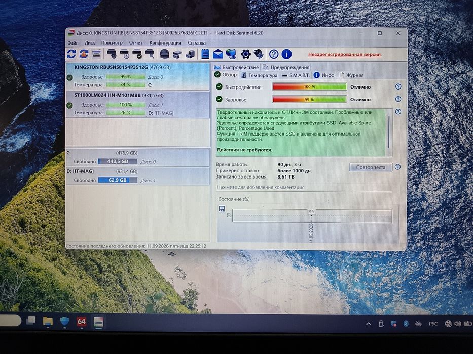Click the status text panel scrollbar
The width and height of the screenshot is (473, 354).
pos(389,132)
